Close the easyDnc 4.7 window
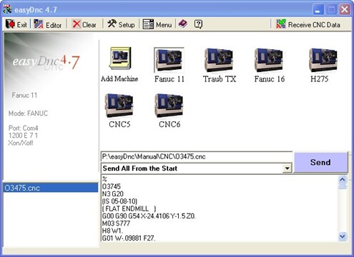This screenshot has height=257, width=354. tap(345, 10)
